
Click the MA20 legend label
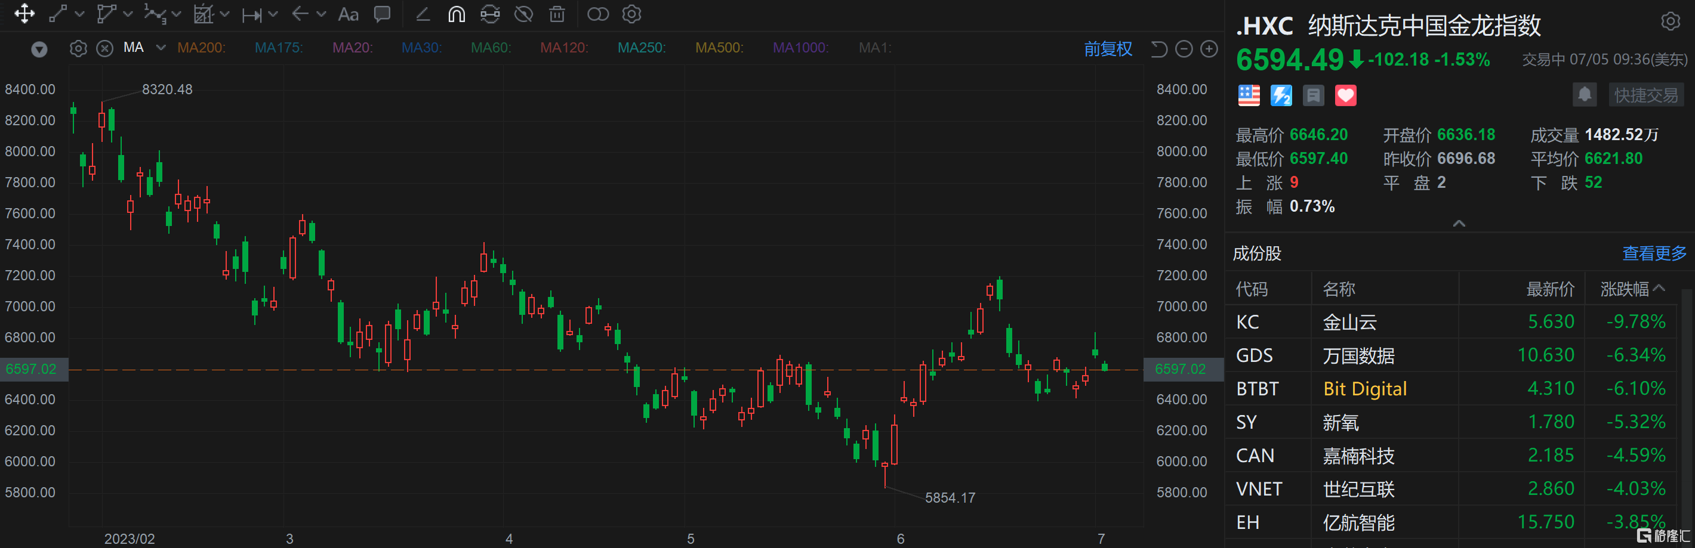(353, 47)
